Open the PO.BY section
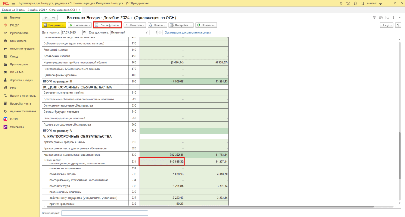This screenshot has width=405, height=217. (15, 25)
